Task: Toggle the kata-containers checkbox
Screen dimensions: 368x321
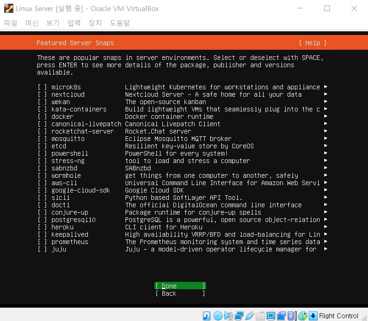Action: (42, 109)
